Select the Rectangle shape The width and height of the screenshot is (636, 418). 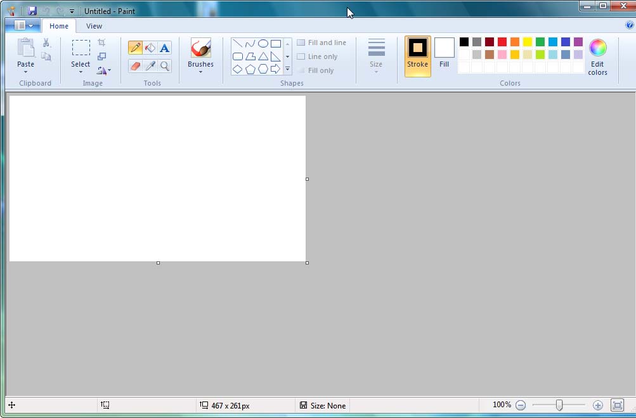pos(275,43)
